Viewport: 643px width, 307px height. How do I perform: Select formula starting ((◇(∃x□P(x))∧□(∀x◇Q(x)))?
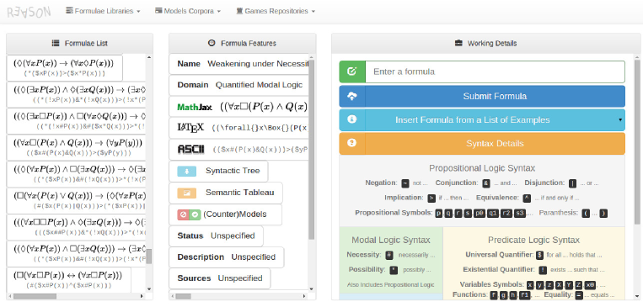coord(77,121)
